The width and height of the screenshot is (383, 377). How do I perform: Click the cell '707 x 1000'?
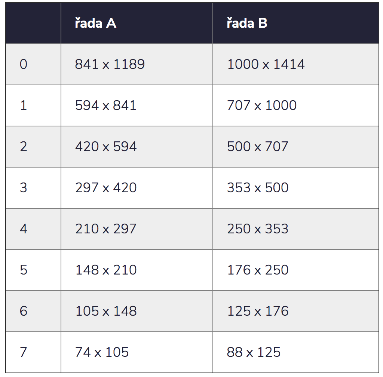click(x=296, y=105)
